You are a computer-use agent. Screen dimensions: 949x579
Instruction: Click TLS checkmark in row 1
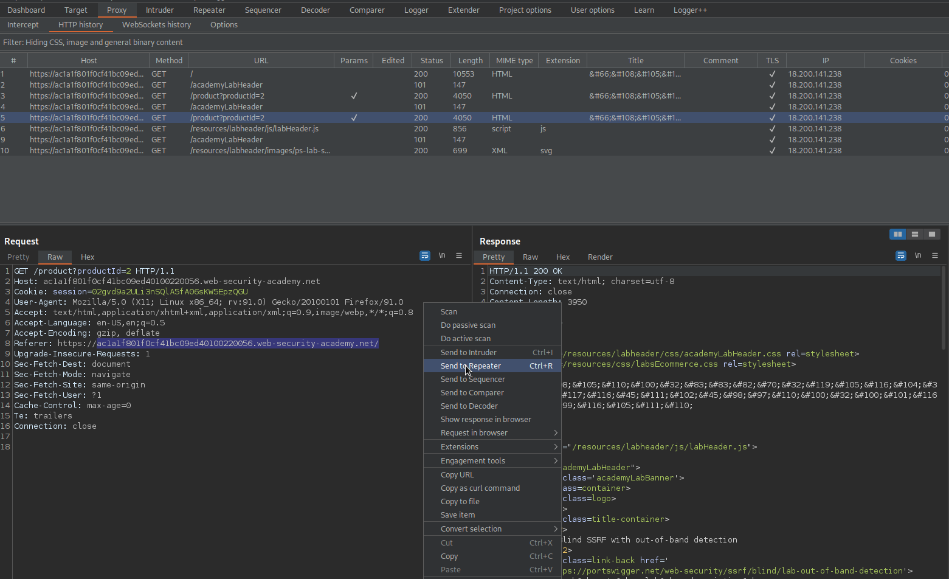tap(772, 74)
